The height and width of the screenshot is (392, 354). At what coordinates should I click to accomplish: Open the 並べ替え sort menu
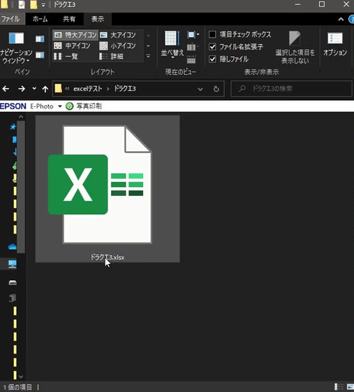point(172,45)
